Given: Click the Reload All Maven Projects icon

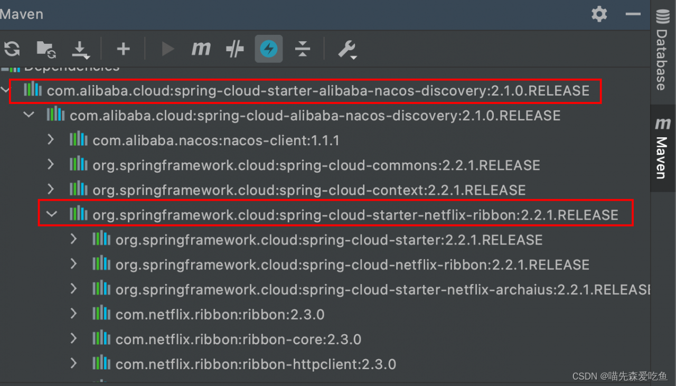Looking at the screenshot, I should tap(12, 49).
